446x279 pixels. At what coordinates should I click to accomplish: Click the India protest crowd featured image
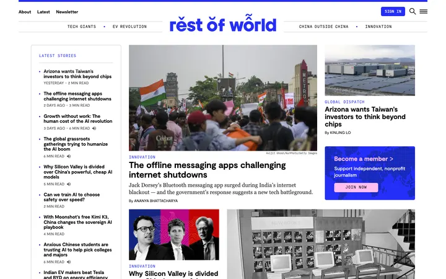(223, 98)
